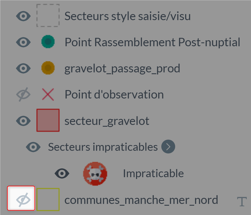Toggle labels with the T icon

(242, 201)
